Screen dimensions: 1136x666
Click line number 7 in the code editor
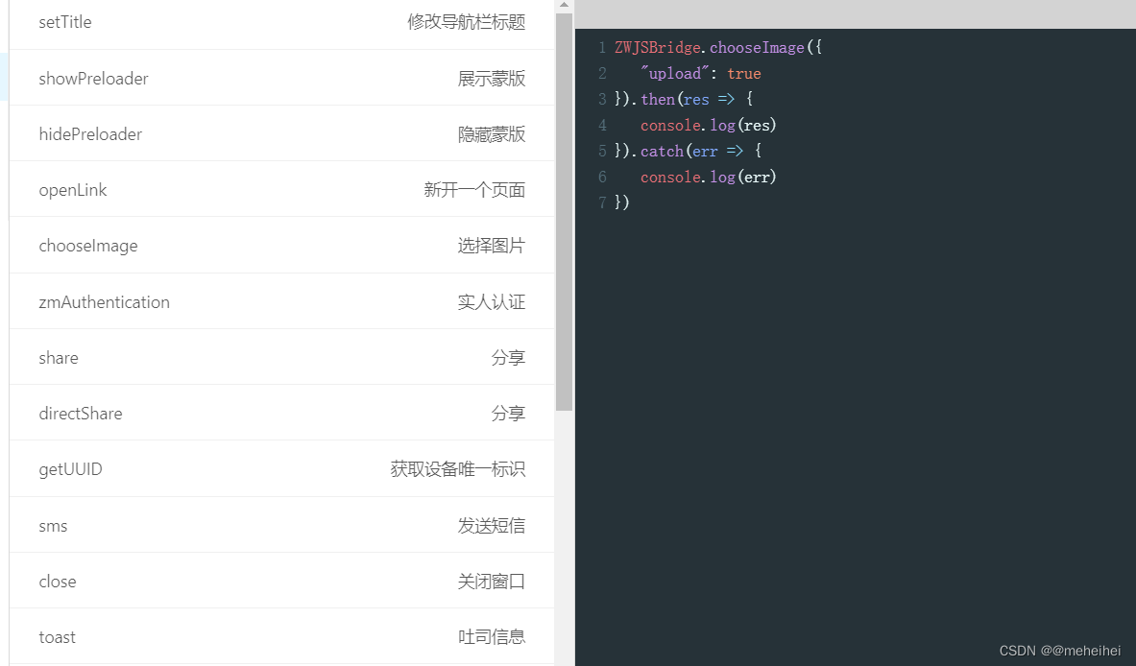click(x=602, y=202)
